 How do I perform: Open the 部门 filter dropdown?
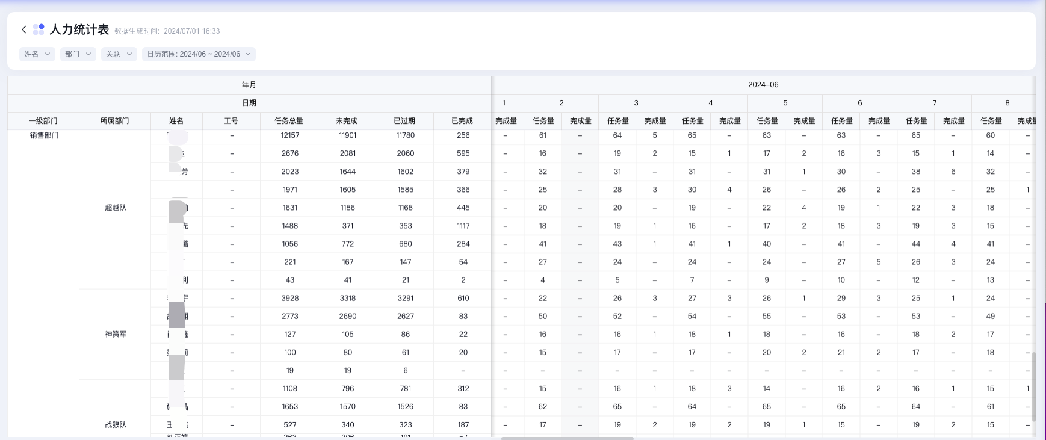(78, 54)
